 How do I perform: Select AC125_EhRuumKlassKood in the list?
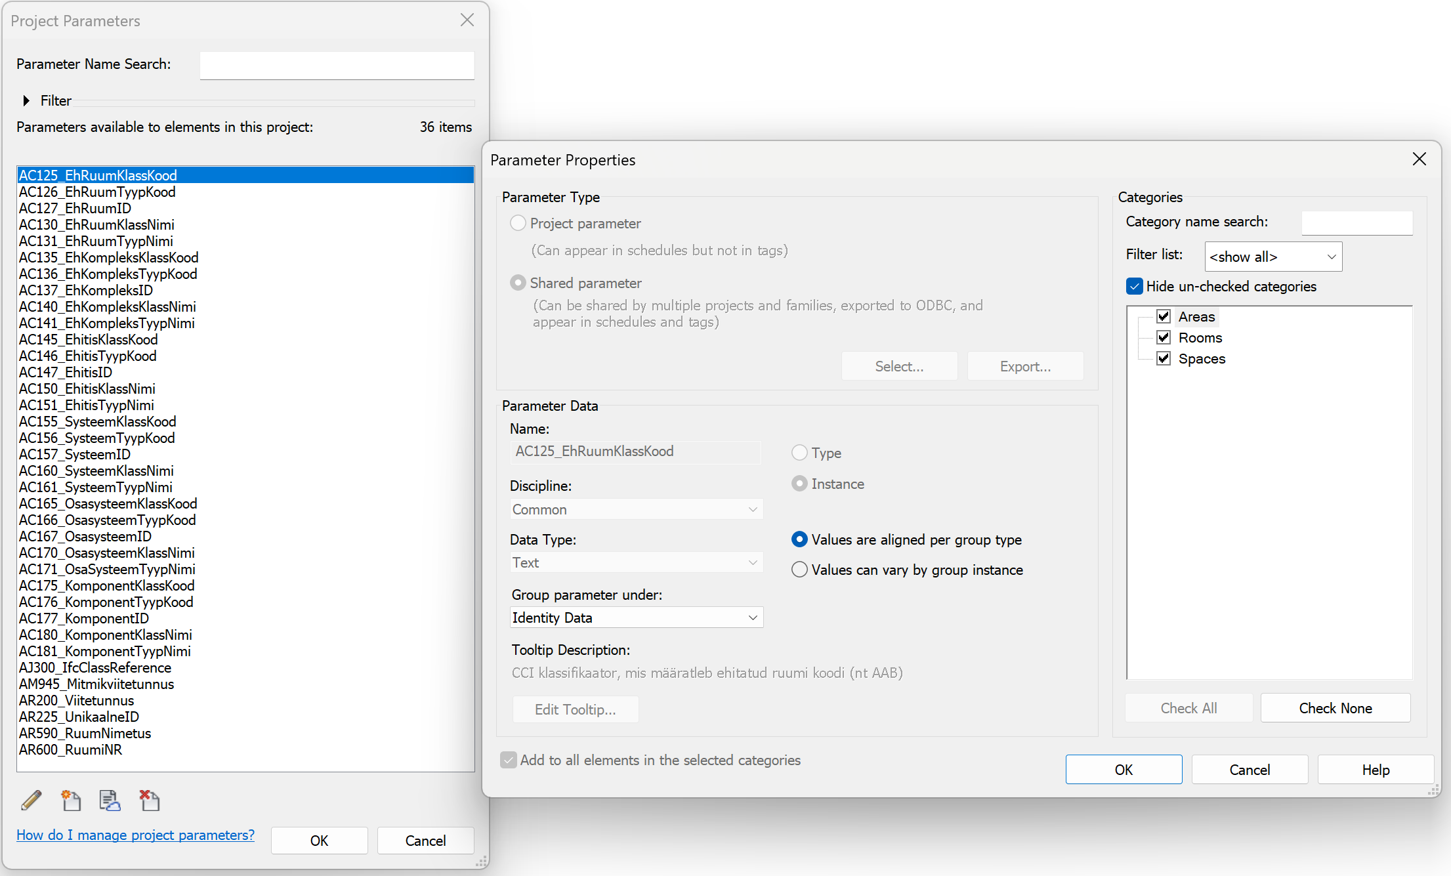point(245,175)
